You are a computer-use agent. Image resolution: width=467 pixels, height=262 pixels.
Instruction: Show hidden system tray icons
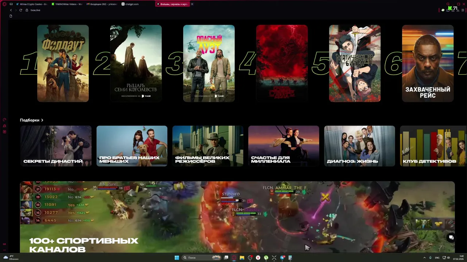[424, 258]
